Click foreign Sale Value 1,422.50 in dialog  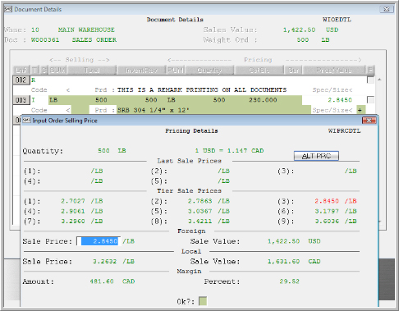(x=283, y=241)
